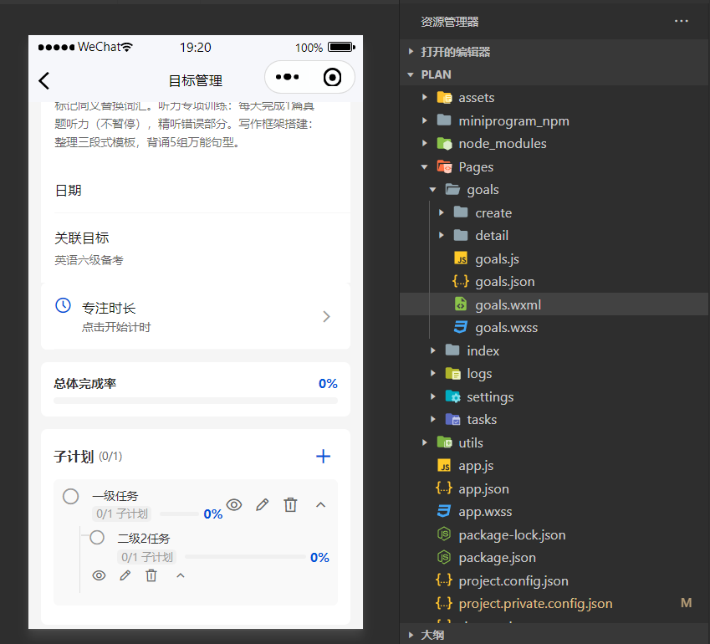
Task: Click the WeChat signal indicator in status bar
Action: point(85,47)
